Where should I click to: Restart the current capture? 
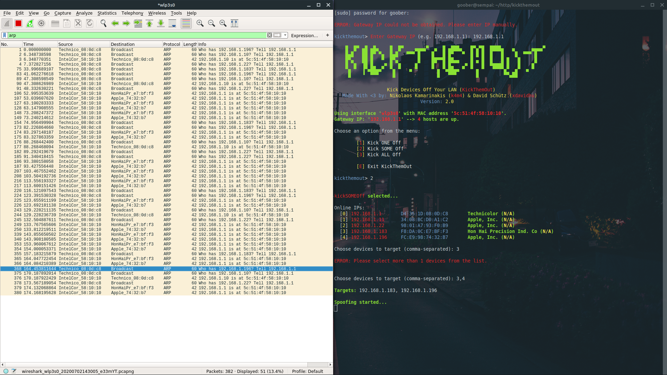30,23
